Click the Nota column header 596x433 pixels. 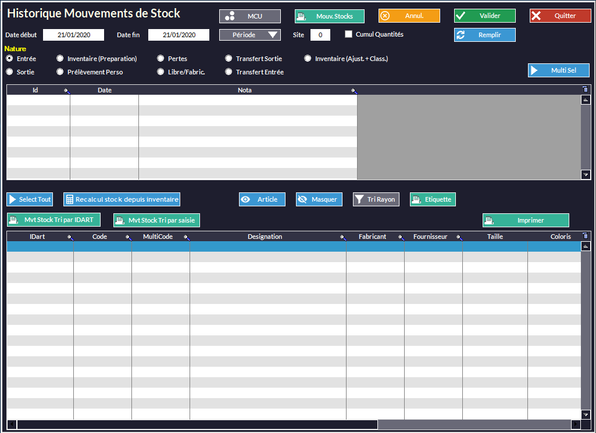coord(244,90)
